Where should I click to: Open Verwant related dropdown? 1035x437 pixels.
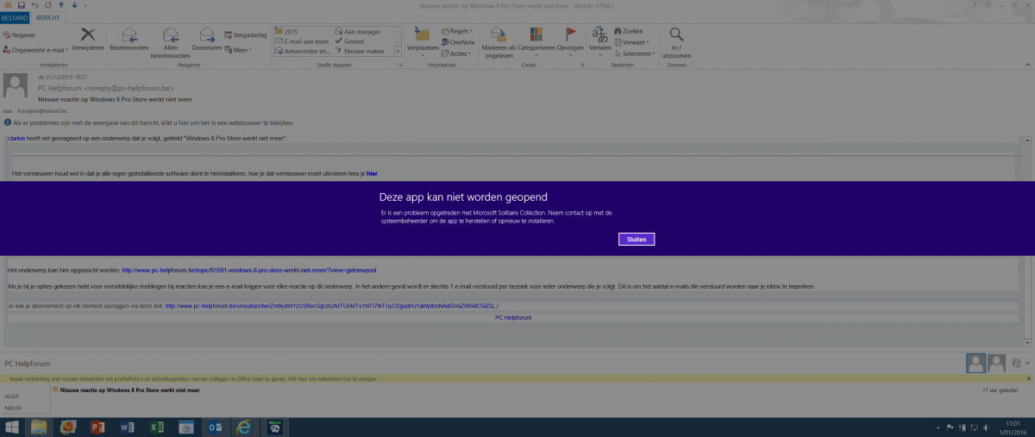point(631,41)
